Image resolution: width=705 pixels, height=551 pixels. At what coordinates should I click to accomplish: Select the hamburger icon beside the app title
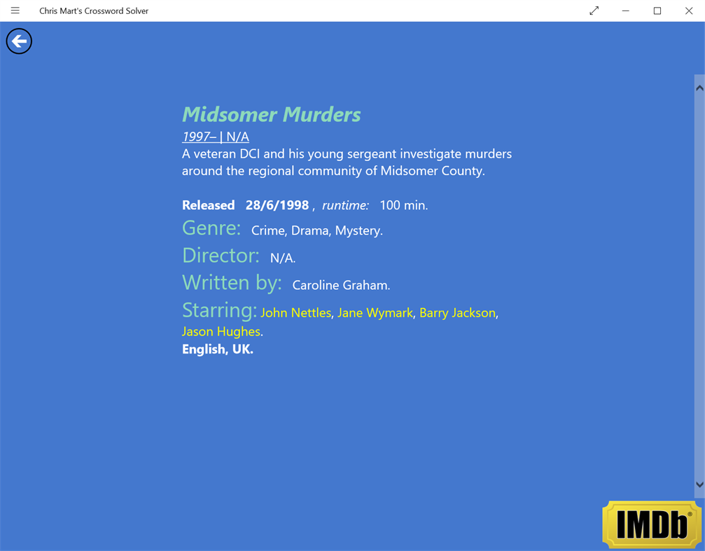(15, 11)
